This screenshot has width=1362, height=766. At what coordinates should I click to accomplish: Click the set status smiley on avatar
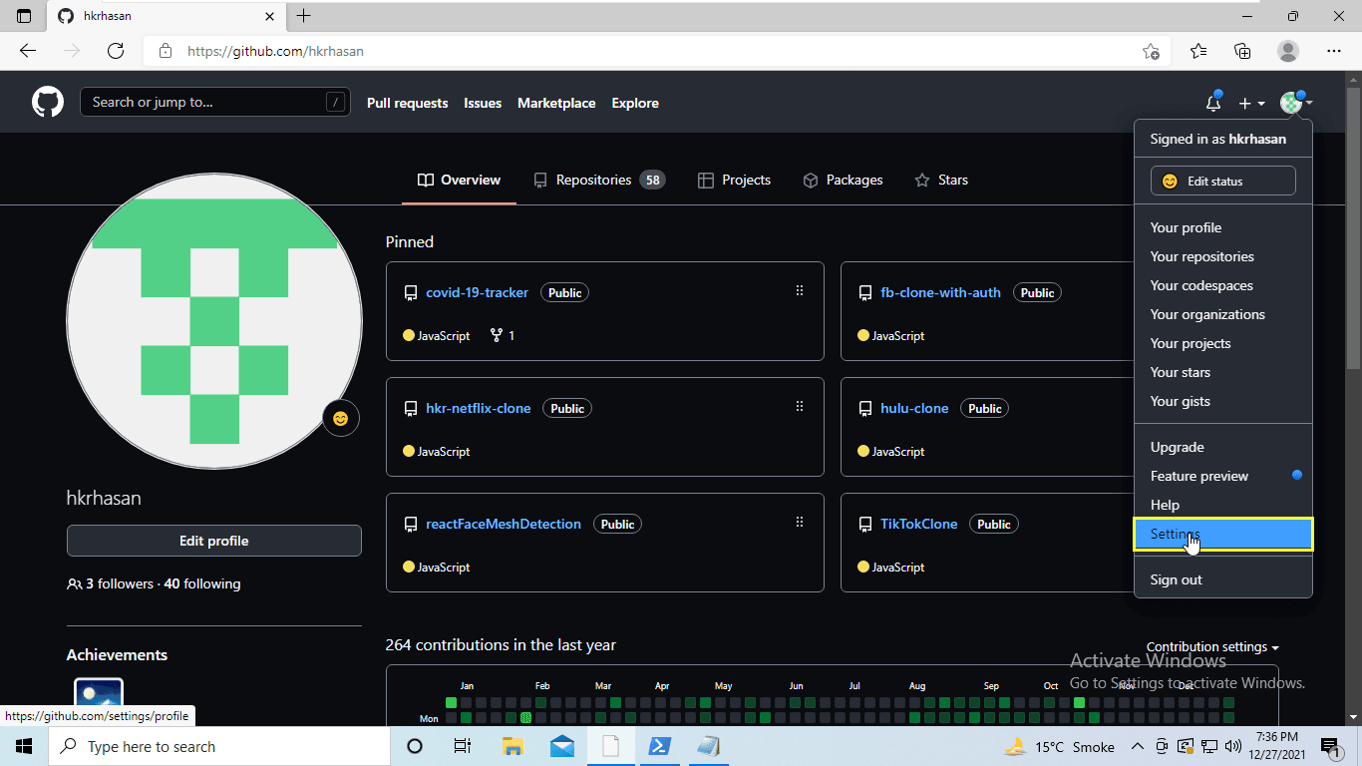(341, 419)
